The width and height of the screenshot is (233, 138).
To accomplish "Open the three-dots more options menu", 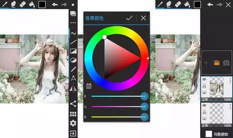I will click(73, 23).
